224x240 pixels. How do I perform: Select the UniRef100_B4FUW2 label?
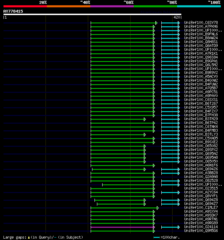(201, 84)
